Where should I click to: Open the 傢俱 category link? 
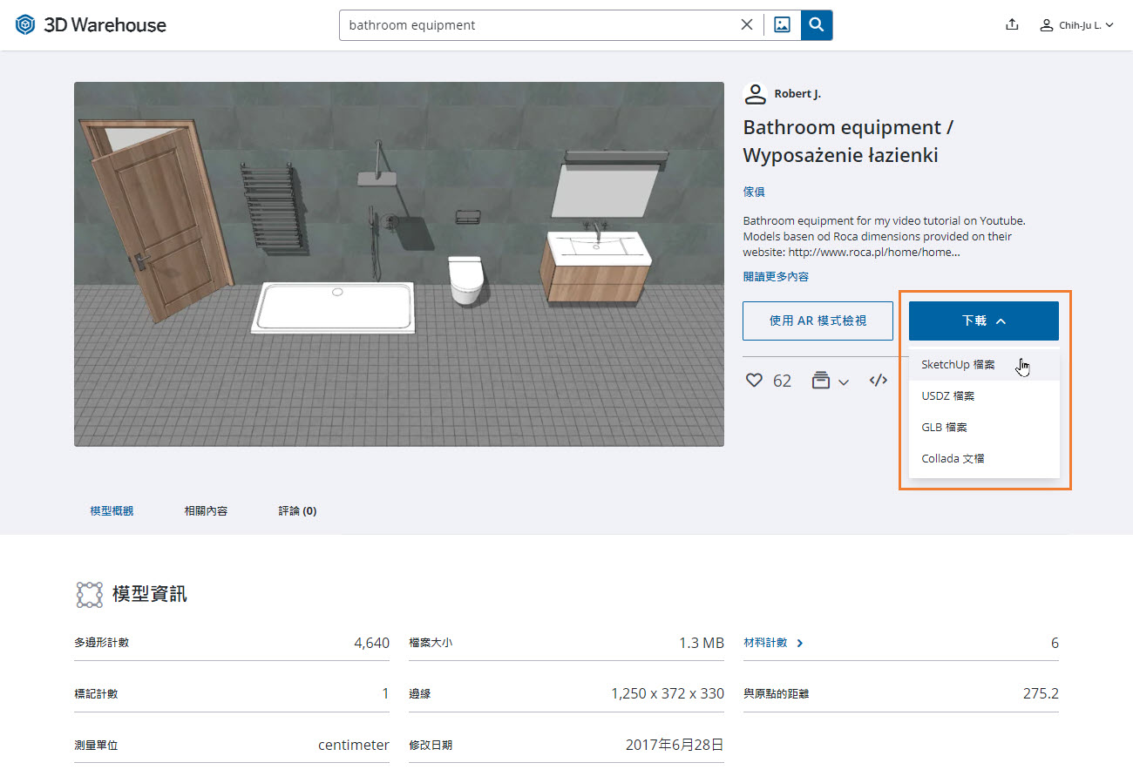coord(754,192)
